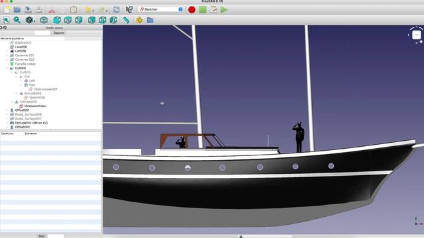
Task: Open the redo history dropdown arrow
Action: point(107,11)
